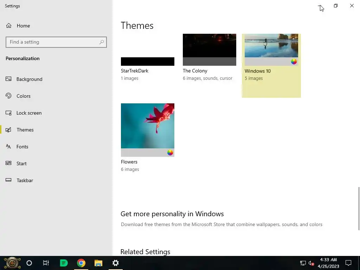This screenshot has width=360, height=270.
Task: Navigate to Start settings
Action: pos(21,163)
